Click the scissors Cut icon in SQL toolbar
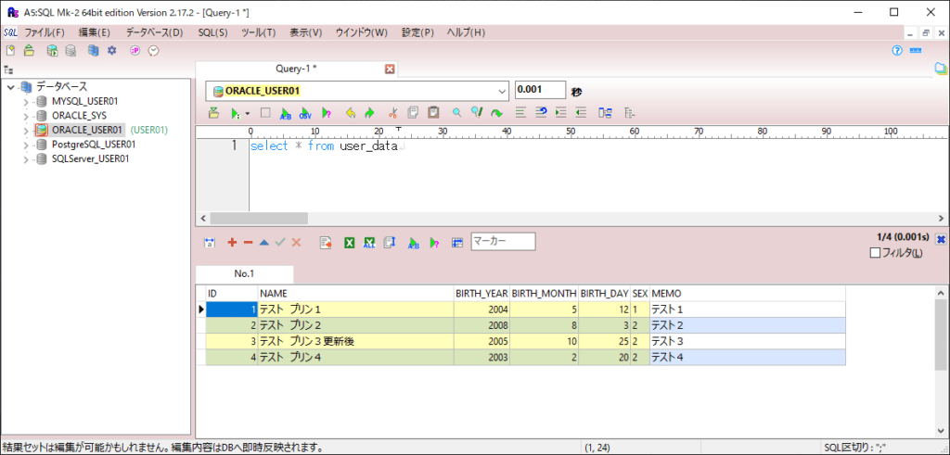Image resolution: width=950 pixels, height=455 pixels. (x=392, y=113)
